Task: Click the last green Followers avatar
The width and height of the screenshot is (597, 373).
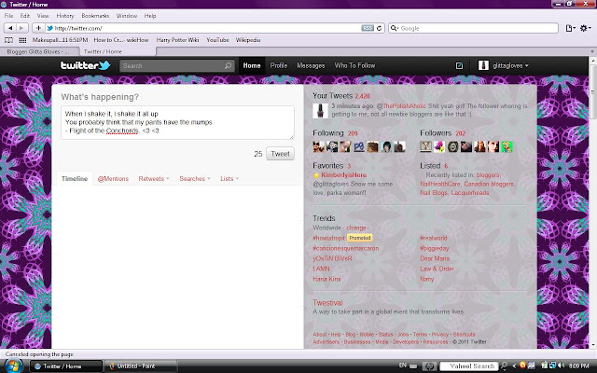Action: point(507,146)
